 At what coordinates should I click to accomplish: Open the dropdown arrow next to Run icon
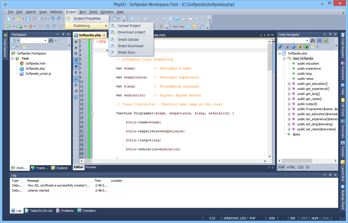pos(13,26)
